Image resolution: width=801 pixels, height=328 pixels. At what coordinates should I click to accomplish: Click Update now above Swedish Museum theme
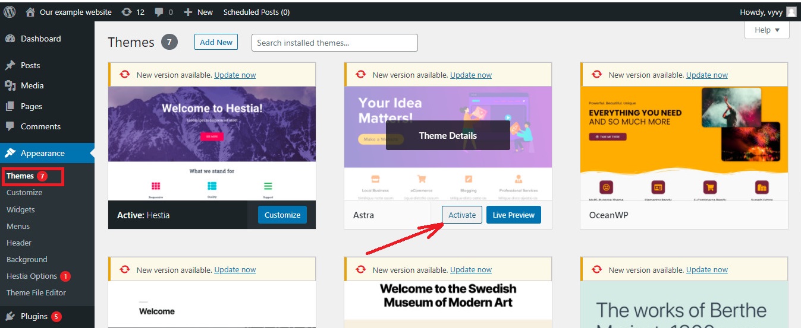[x=471, y=269]
